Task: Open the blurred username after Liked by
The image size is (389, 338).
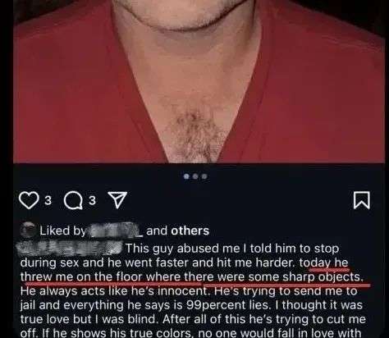Action: [117, 231]
